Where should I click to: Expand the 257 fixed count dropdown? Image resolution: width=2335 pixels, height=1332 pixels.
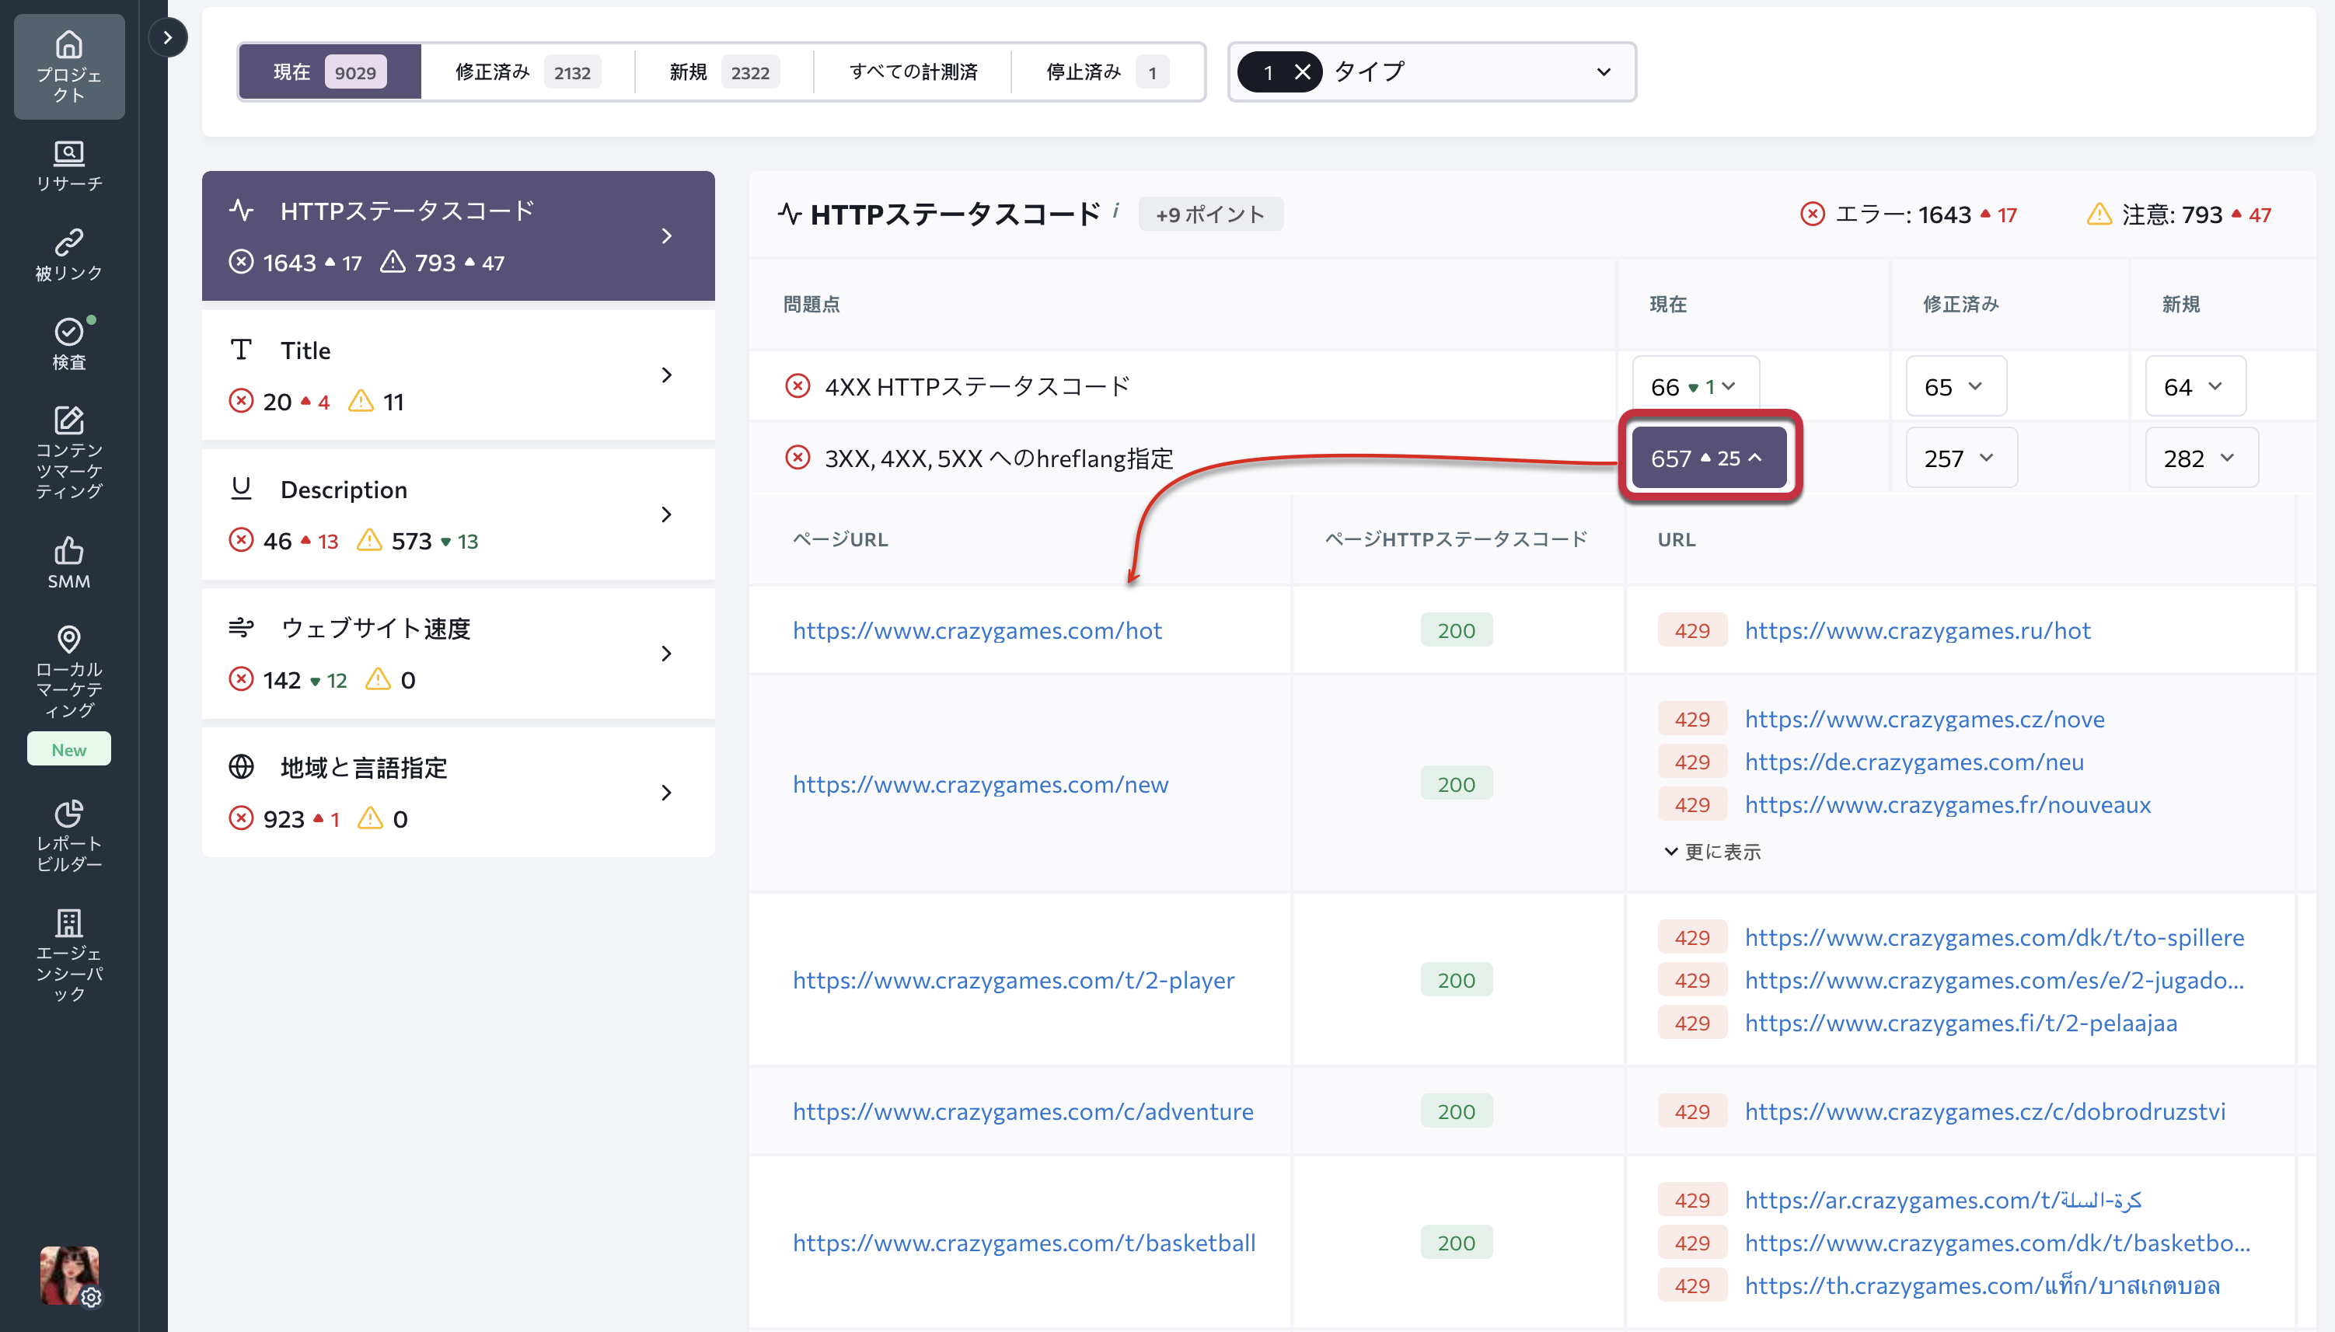(1962, 458)
